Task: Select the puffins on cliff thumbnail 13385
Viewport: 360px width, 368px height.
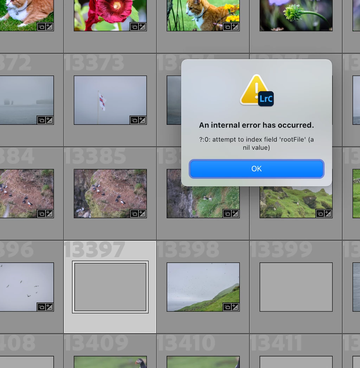Action: tap(110, 193)
